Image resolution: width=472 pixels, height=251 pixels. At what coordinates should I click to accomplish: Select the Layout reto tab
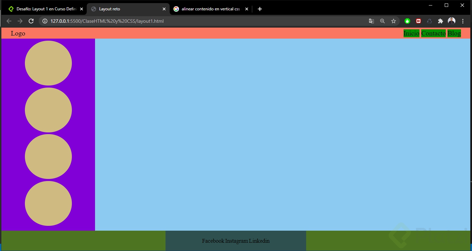pyautogui.click(x=128, y=9)
